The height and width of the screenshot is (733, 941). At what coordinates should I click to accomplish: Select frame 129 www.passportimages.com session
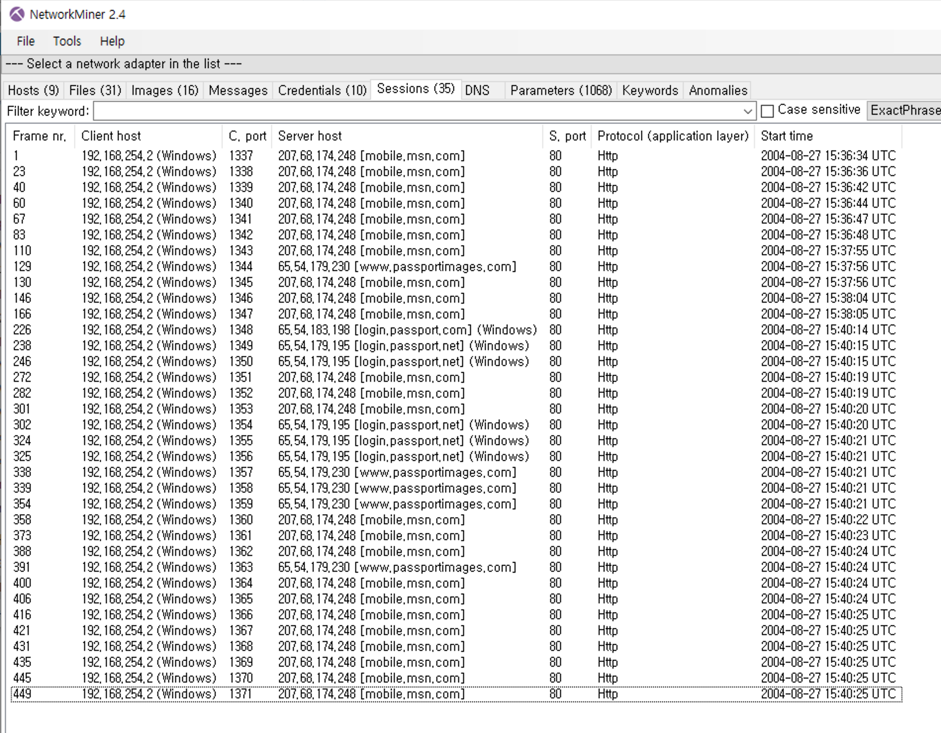(x=456, y=267)
